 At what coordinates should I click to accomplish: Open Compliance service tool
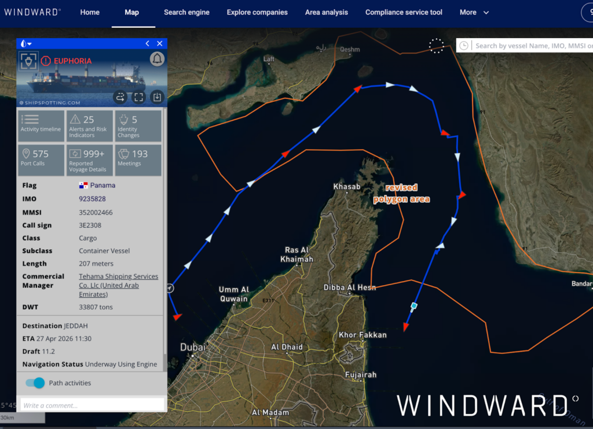click(x=404, y=13)
